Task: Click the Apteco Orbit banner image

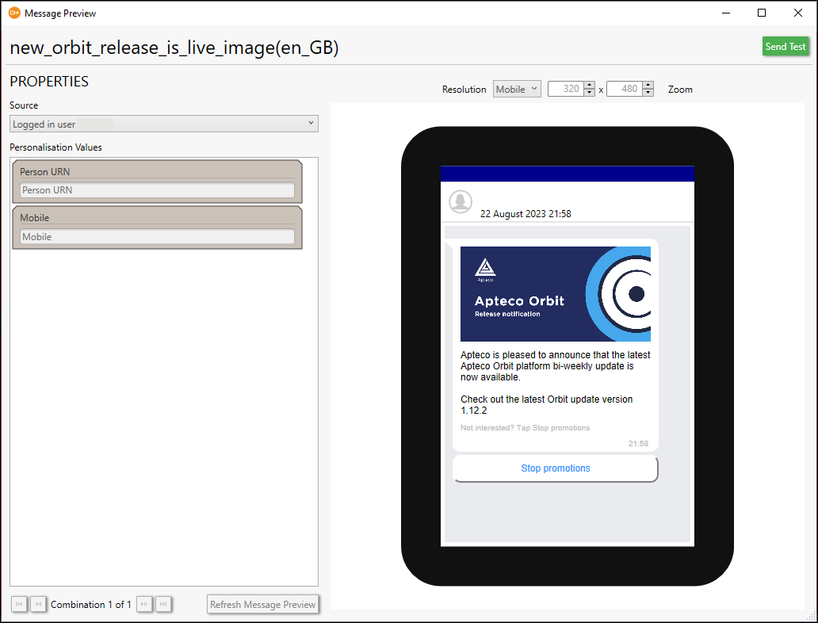Action: tap(556, 294)
